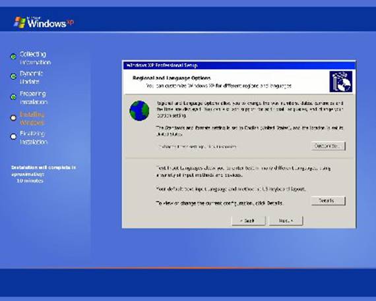The width and height of the screenshot is (376, 301).
Task: Click the Installing Windows step label
Action: tap(32, 119)
